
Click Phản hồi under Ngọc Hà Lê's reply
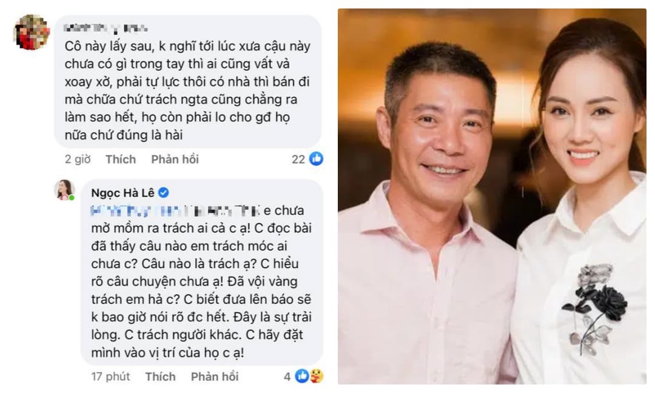pos(215,377)
